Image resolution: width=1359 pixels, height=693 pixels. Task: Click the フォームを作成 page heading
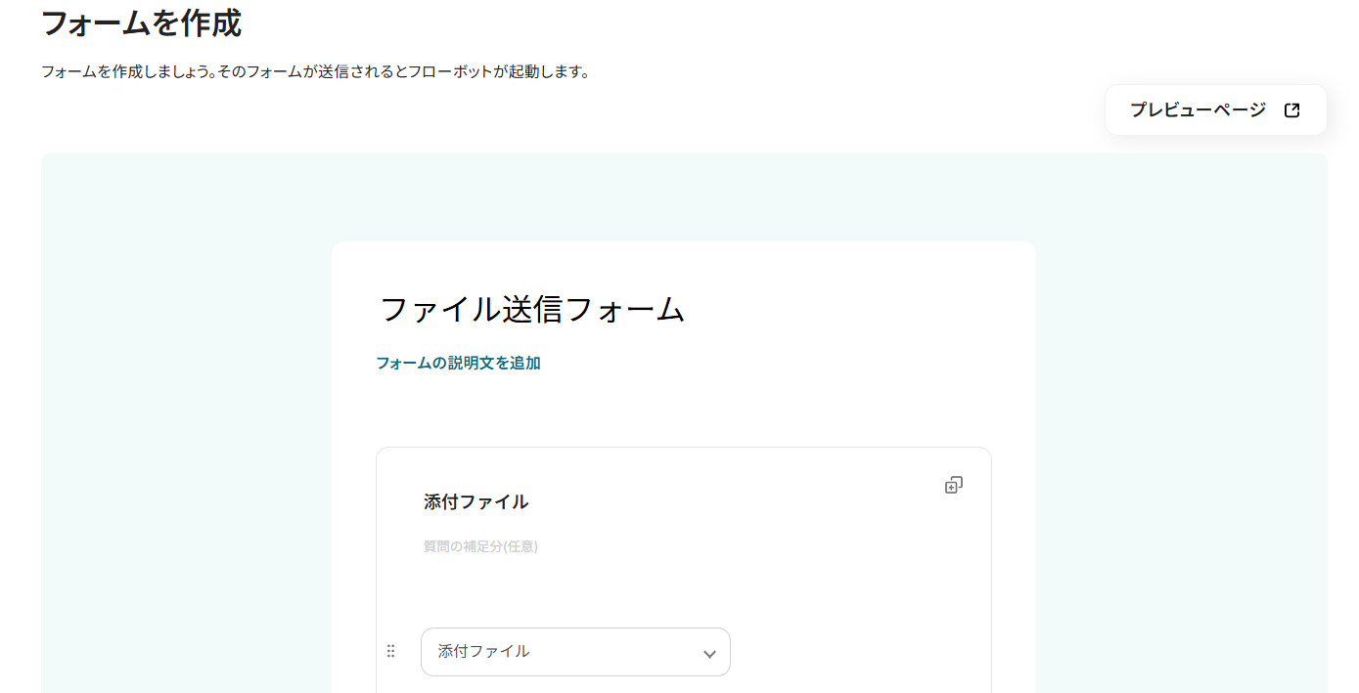click(x=141, y=23)
